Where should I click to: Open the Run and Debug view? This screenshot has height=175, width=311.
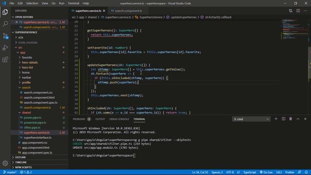pyautogui.click(x=5, y=48)
